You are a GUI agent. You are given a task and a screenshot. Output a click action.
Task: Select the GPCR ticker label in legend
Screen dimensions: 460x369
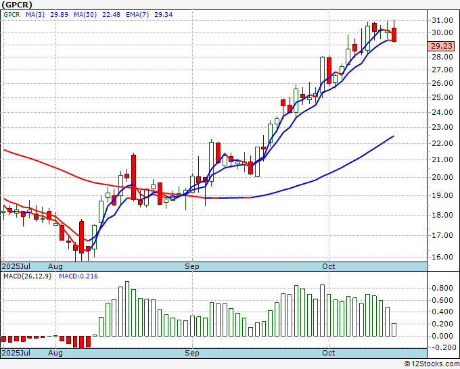11,15
